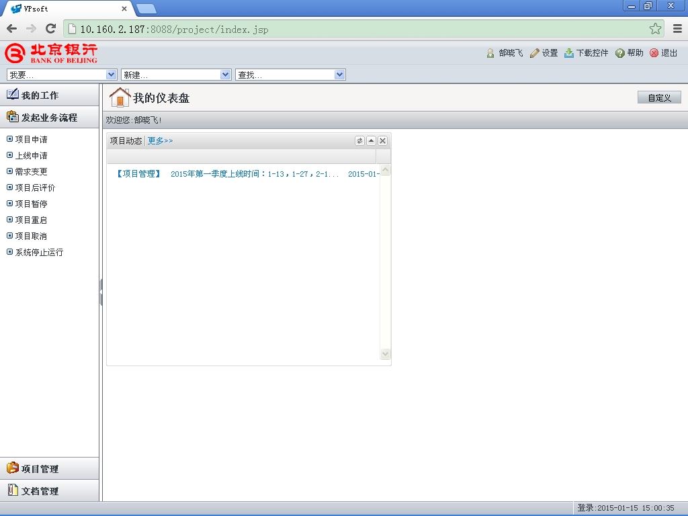Click the Bank of Beijing logo
Image resolution: width=688 pixels, height=516 pixels.
pyautogui.click(x=51, y=54)
